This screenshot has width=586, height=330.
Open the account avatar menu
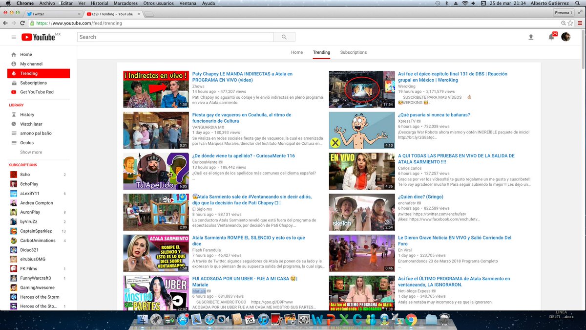click(x=565, y=37)
